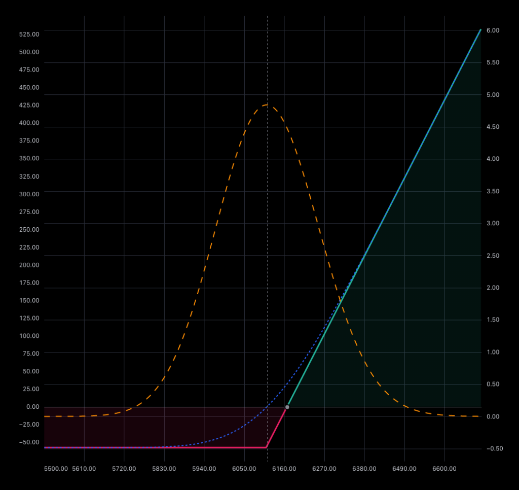The height and width of the screenshot is (490, 519).
Task: Select the 5500.00 label on the x-axis
Action: click(56, 469)
